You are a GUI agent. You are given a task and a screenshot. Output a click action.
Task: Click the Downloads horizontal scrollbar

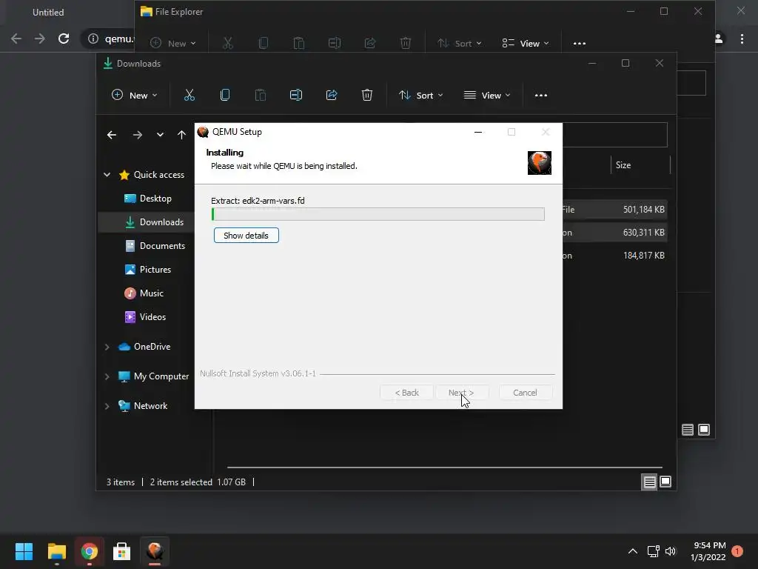(x=444, y=467)
